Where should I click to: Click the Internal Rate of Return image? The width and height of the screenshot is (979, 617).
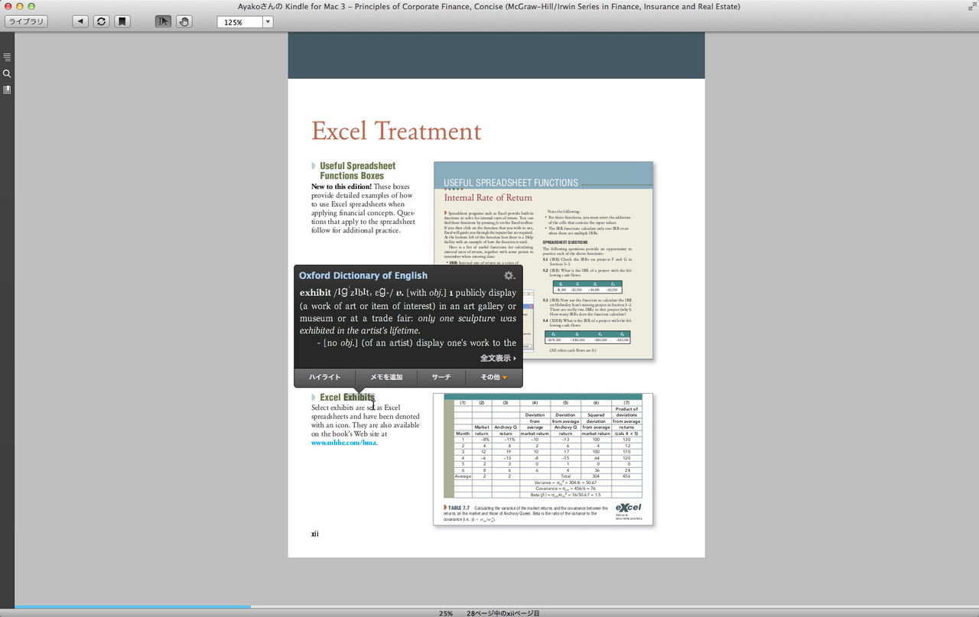pyautogui.click(x=543, y=260)
